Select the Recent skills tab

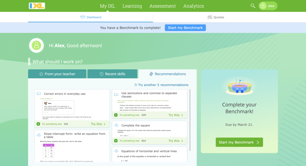pos(112,74)
